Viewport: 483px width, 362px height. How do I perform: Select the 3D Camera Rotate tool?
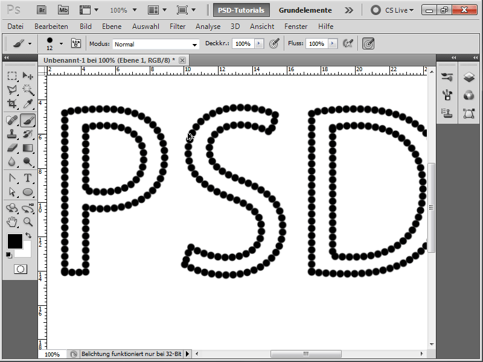tap(28, 208)
